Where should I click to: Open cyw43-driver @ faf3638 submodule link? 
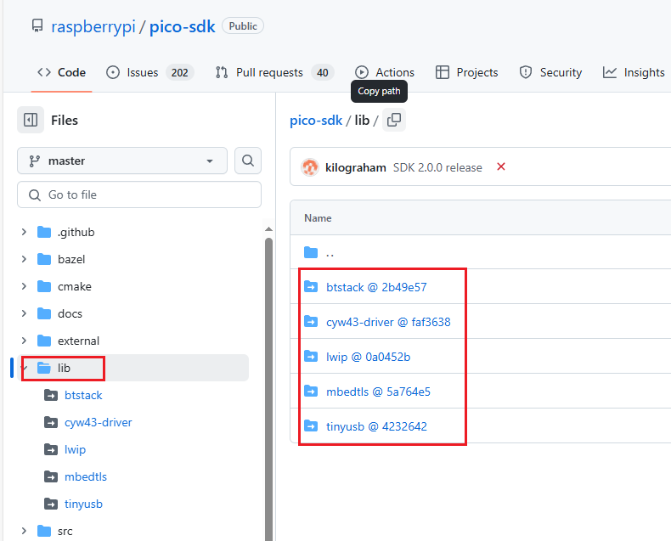click(x=388, y=322)
